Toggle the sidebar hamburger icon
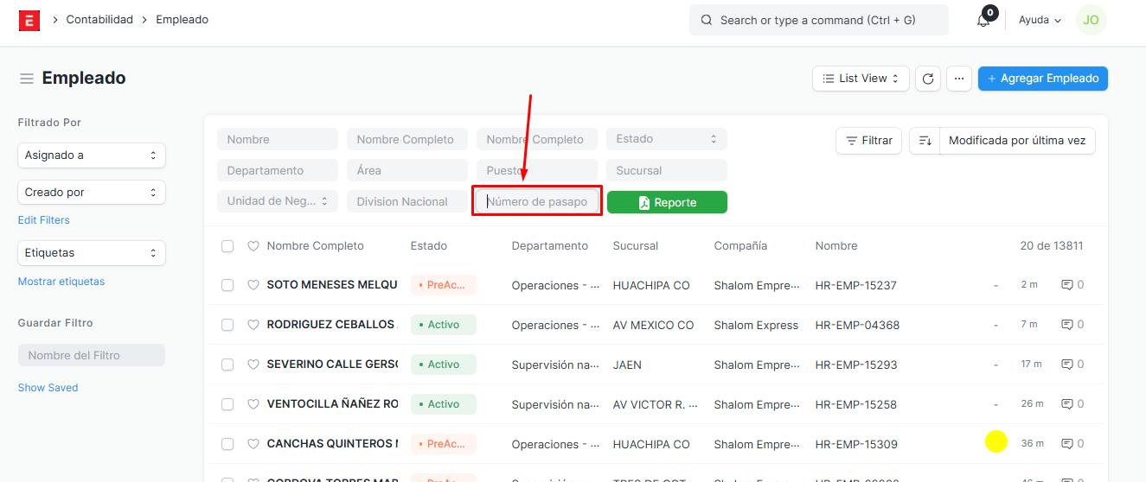1146x482 pixels. coord(27,79)
